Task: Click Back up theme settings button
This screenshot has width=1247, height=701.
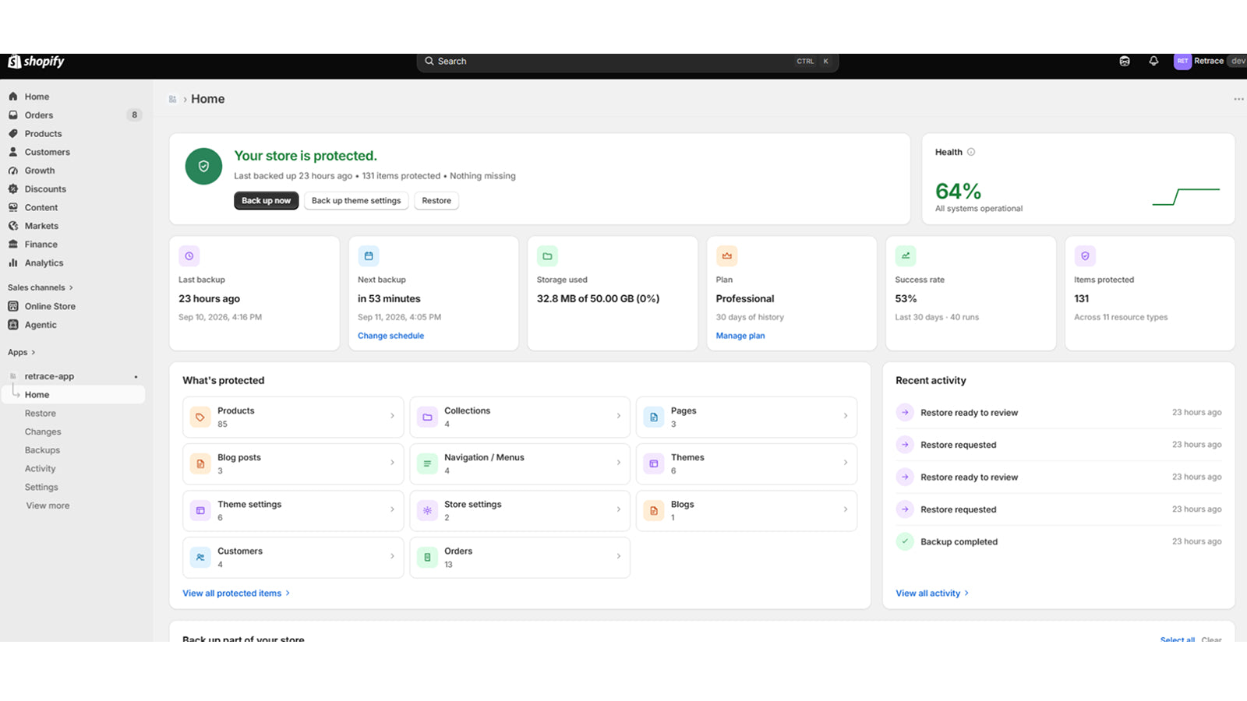Action: click(x=356, y=200)
